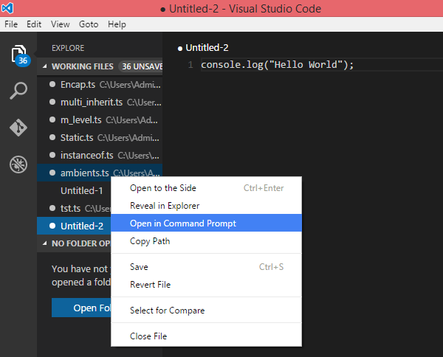Choose Copy Path from context menu
The height and width of the screenshot is (357, 443).
tap(150, 241)
